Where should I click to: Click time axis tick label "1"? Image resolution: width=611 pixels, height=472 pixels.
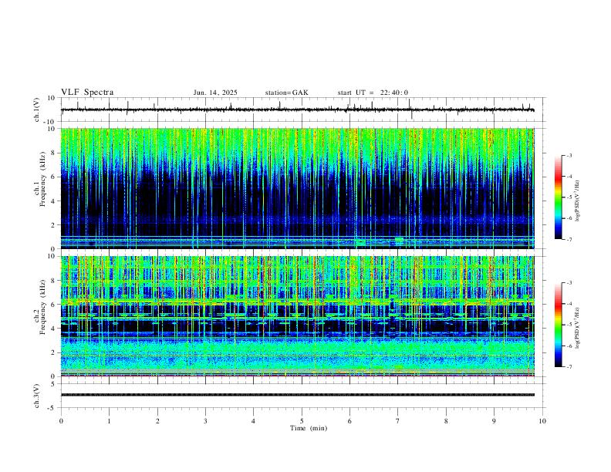[x=109, y=421]
